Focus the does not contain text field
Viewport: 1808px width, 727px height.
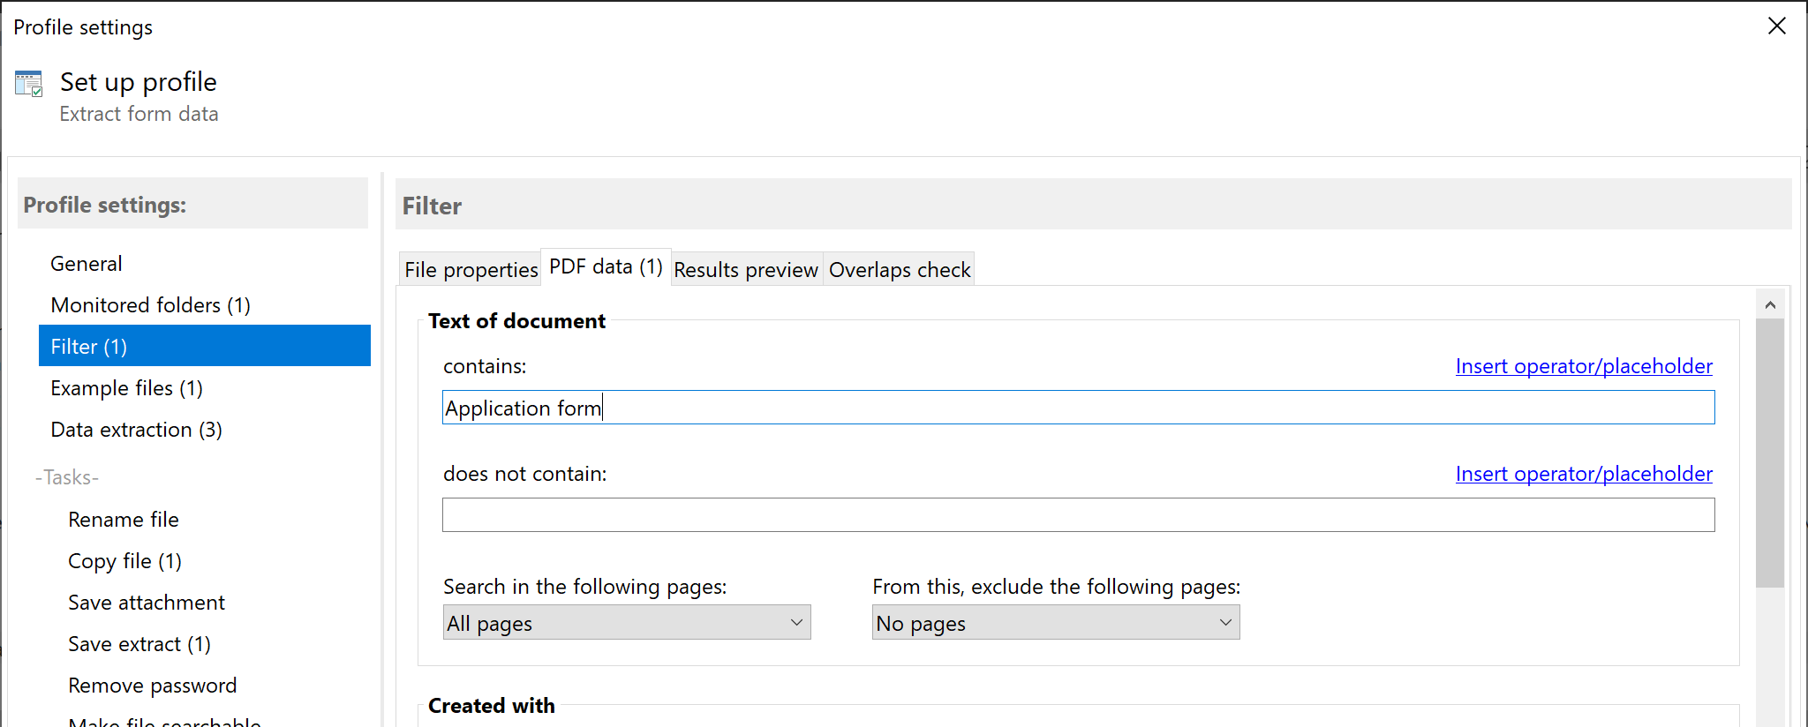click(1078, 515)
